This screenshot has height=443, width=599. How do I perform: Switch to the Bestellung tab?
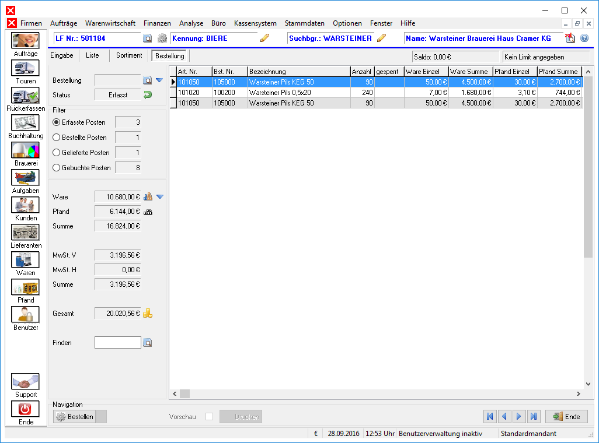(x=170, y=56)
